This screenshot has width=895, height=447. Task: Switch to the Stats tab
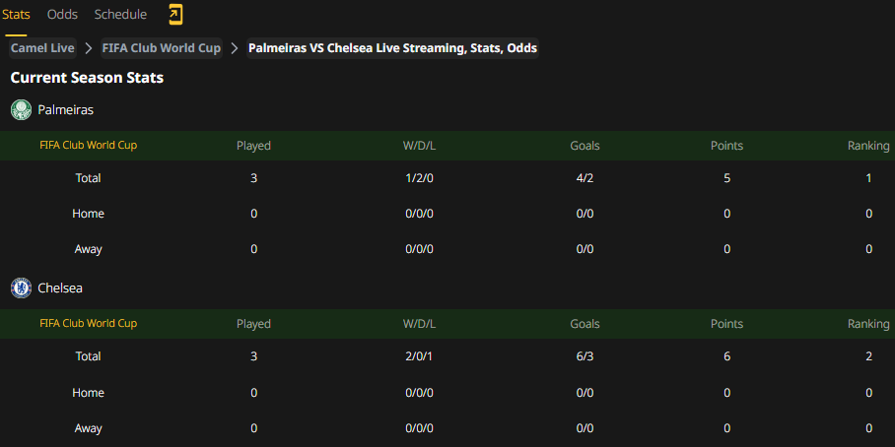[16, 15]
